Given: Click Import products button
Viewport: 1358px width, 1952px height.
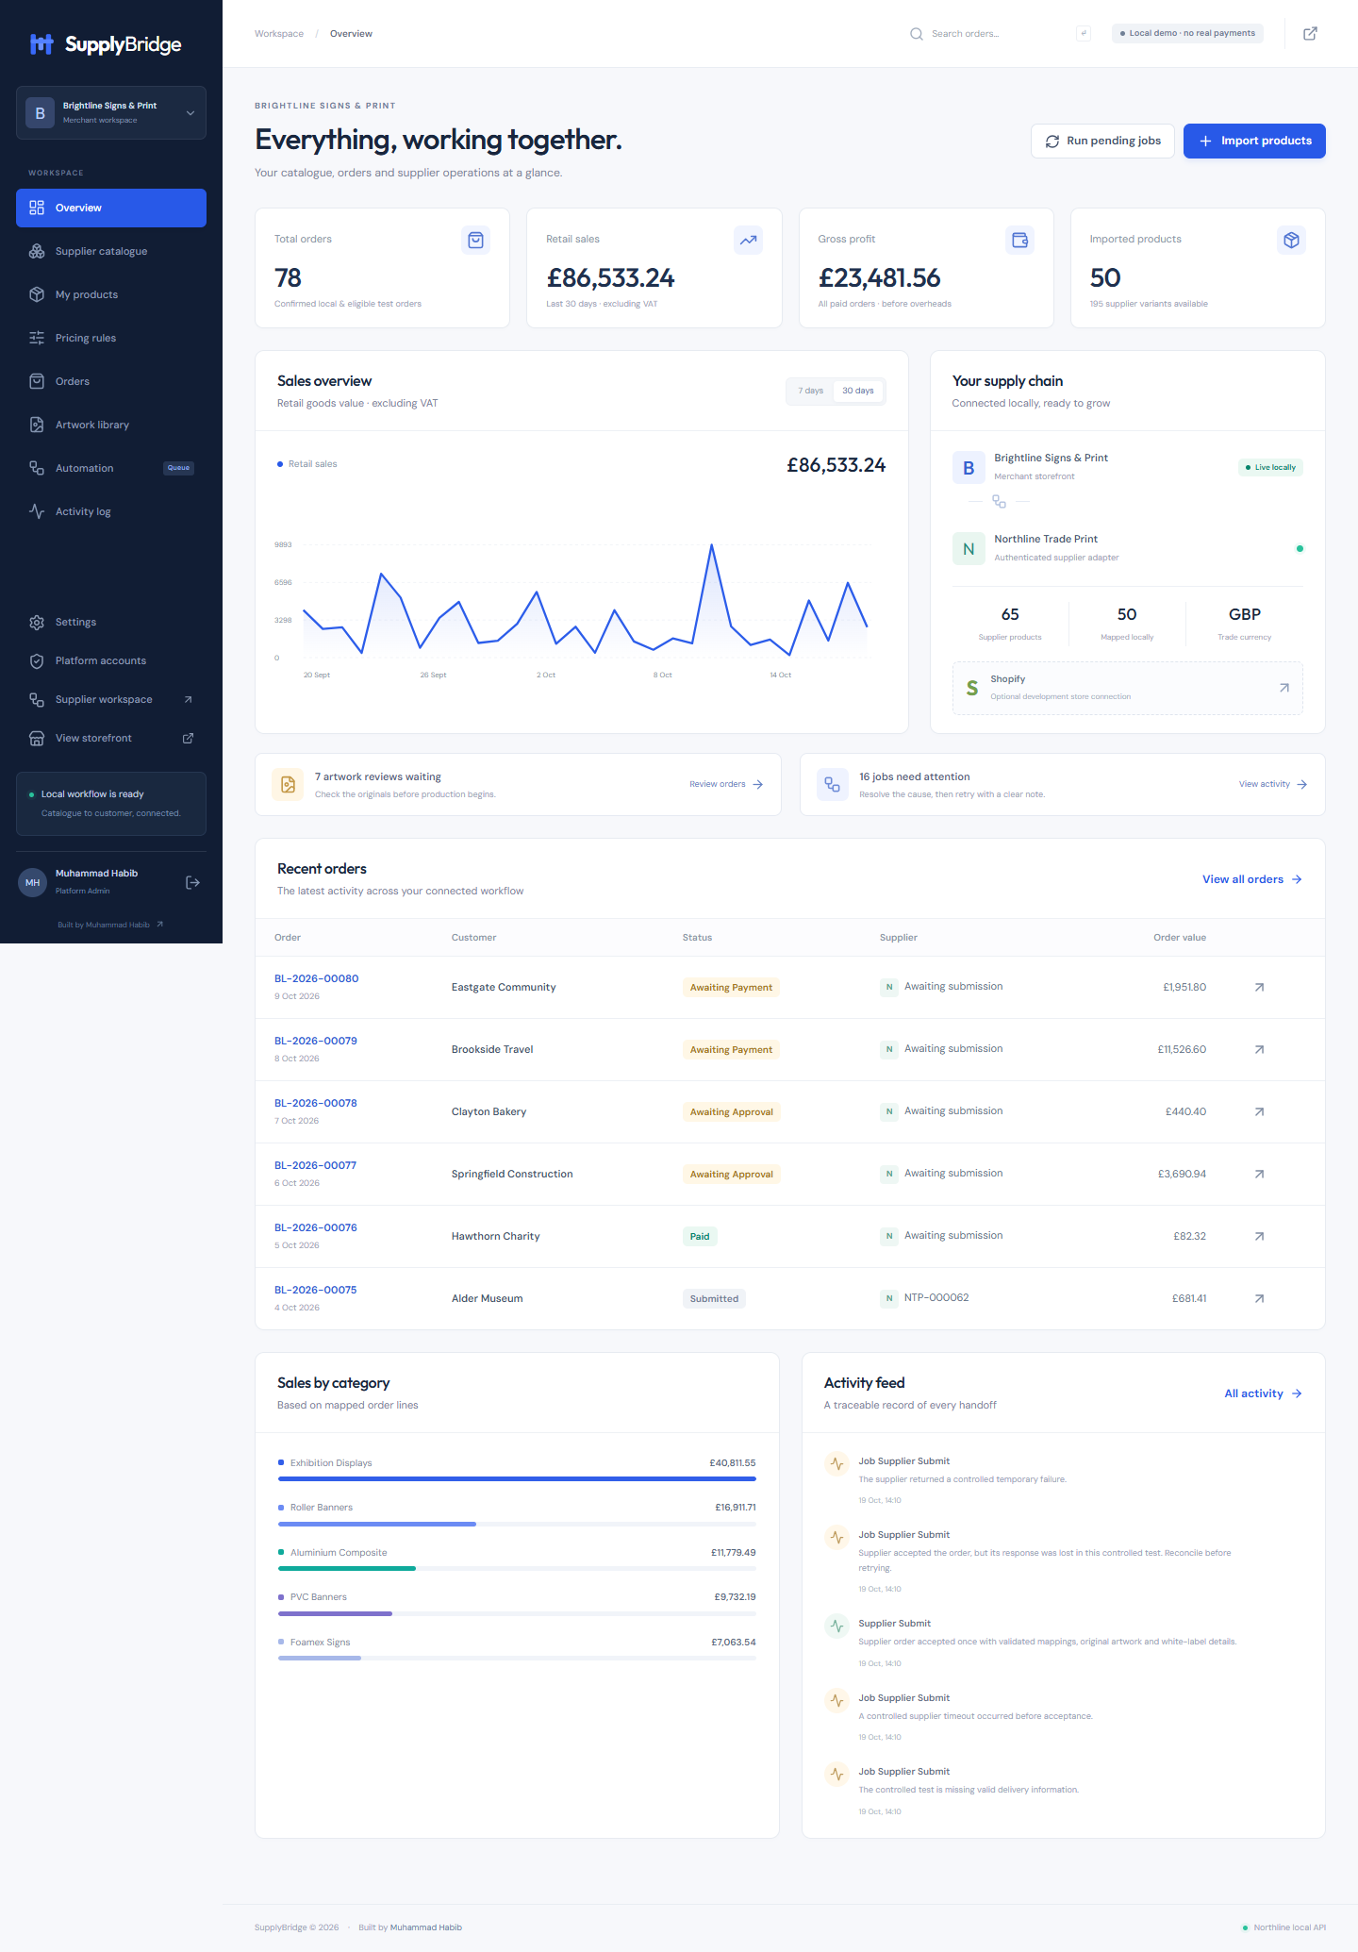Looking at the screenshot, I should 1254,142.
